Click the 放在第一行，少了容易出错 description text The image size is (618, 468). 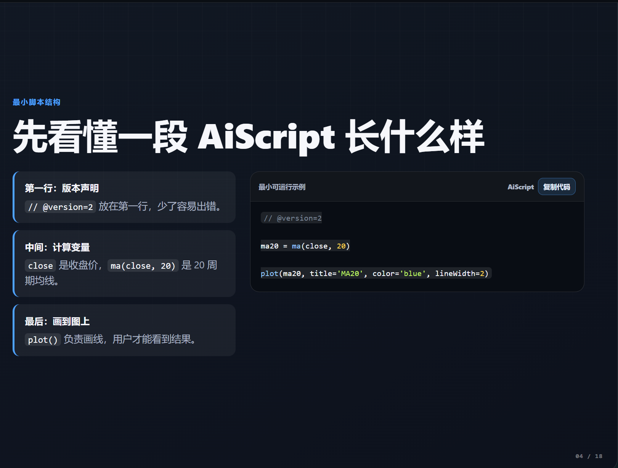pyautogui.click(x=160, y=207)
